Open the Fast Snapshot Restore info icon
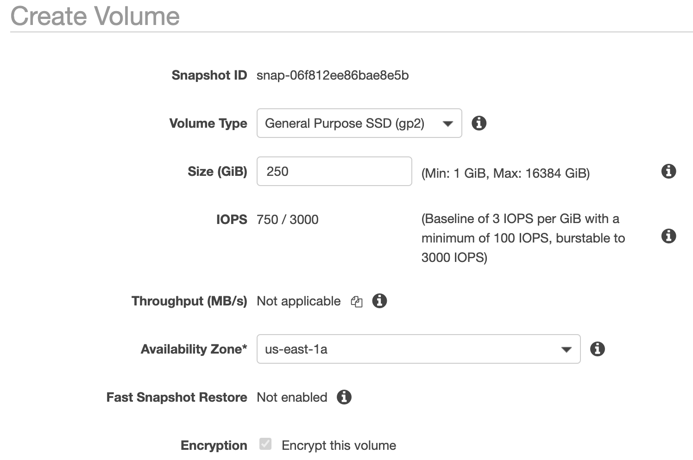This screenshot has height=460, width=693. 344,397
